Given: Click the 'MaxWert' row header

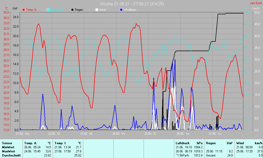Looking at the screenshot, I should (8, 151).
